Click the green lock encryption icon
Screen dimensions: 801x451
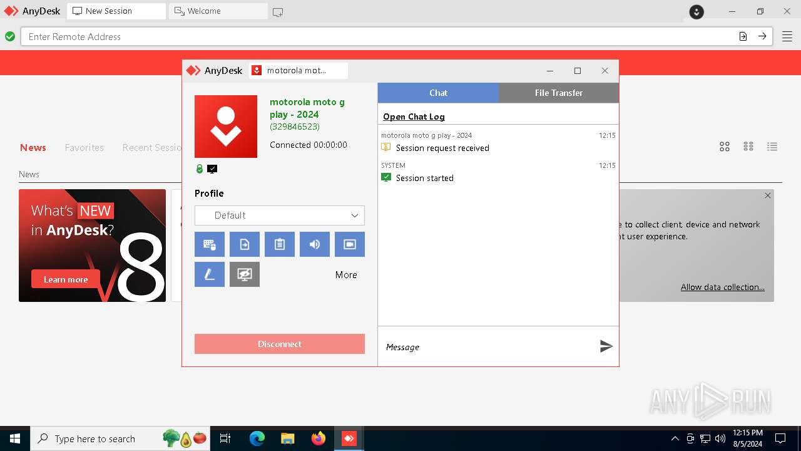coord(200,169)
